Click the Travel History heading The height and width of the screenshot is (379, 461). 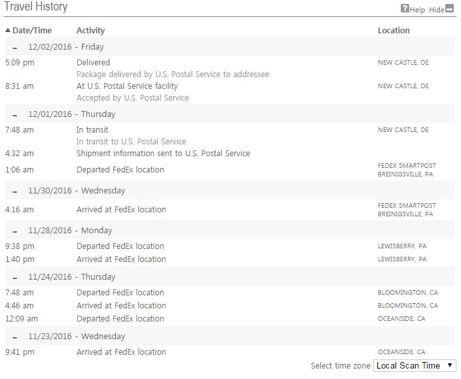click(x=36, y=8)
